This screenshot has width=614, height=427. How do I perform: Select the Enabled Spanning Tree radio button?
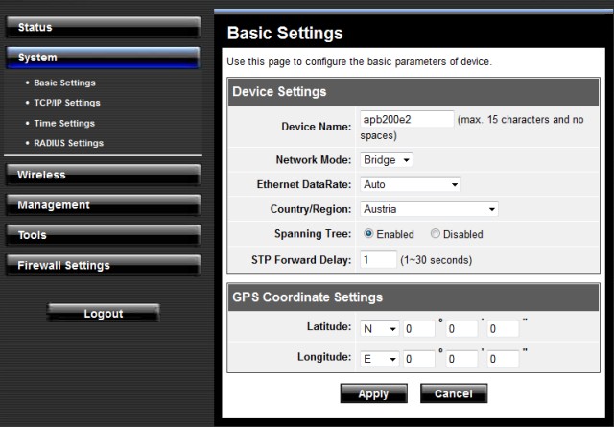pos(367,234)
